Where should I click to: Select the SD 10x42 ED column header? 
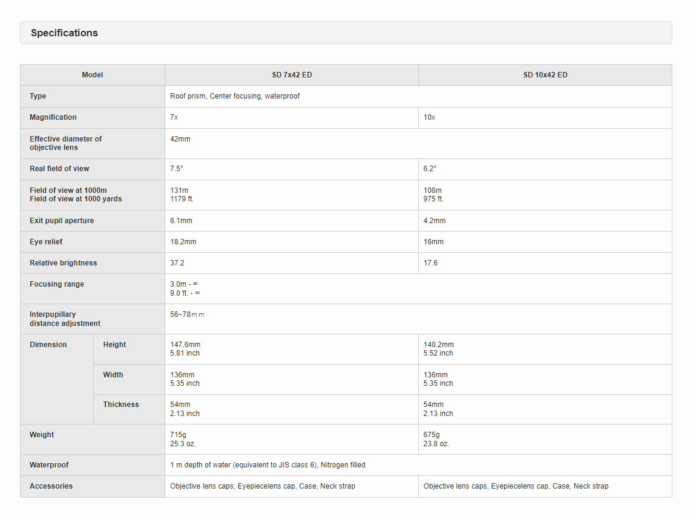[x=545, y=75]
